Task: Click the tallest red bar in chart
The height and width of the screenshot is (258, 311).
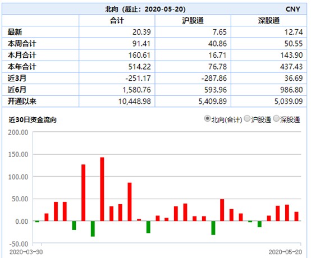Action: 102,189
